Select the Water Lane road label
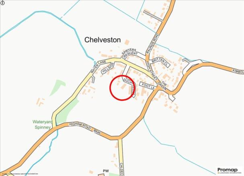The height and width of the screenshot is (176, 244). click(98, 67)
